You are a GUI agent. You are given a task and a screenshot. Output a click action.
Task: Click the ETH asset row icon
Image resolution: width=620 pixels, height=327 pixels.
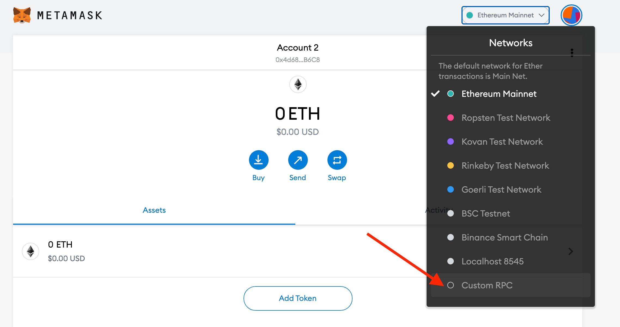coord(31,251)
